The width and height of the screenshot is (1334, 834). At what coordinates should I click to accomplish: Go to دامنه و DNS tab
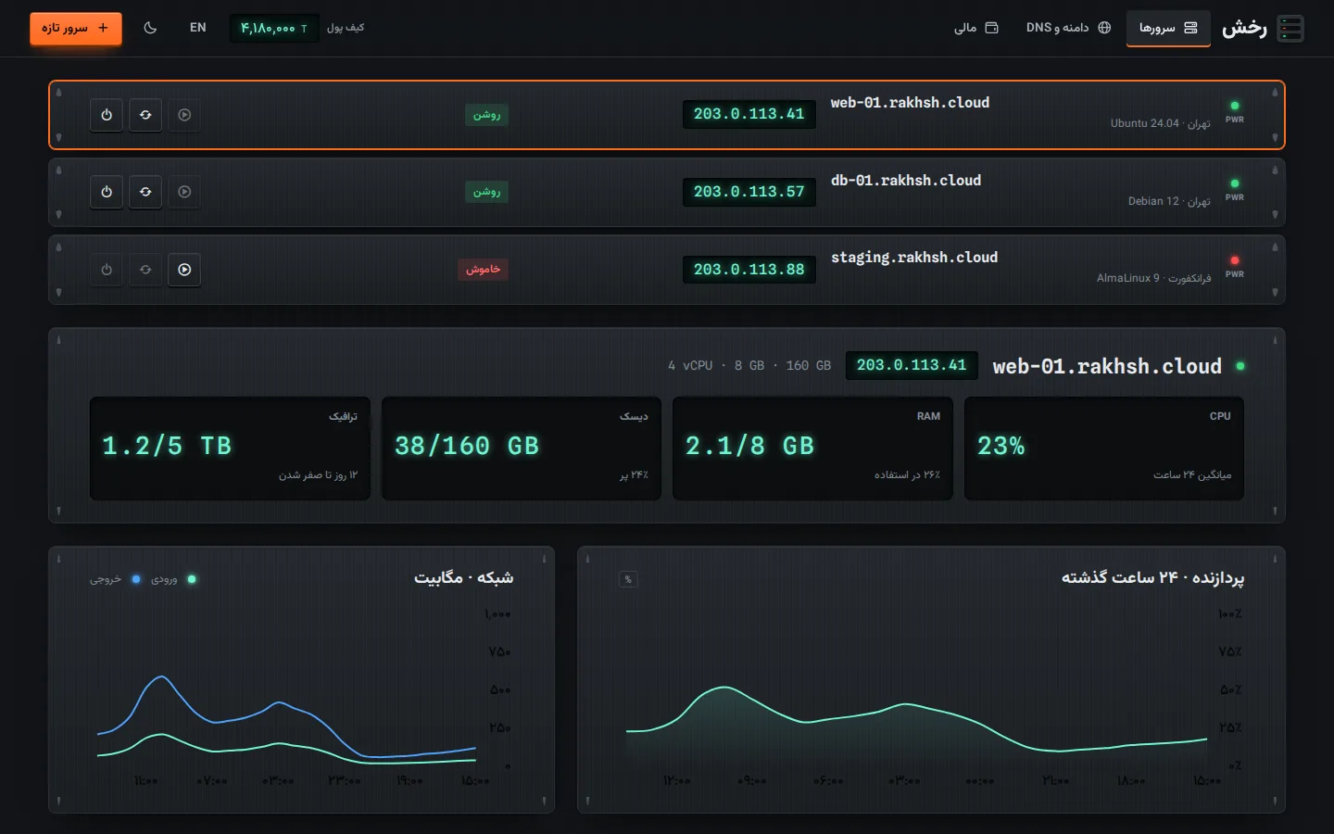(1068, 28)
